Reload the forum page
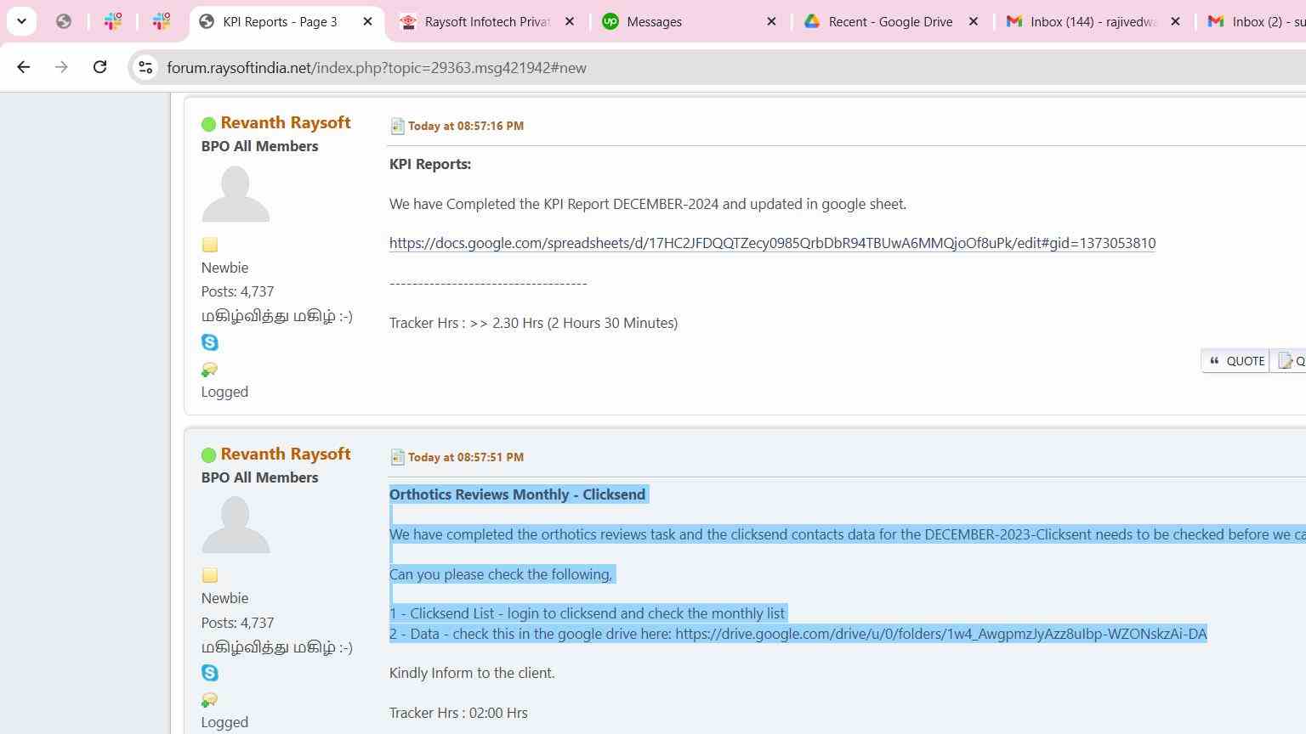The width and height of the screenshot is (1306, 734). click(99, 67)
